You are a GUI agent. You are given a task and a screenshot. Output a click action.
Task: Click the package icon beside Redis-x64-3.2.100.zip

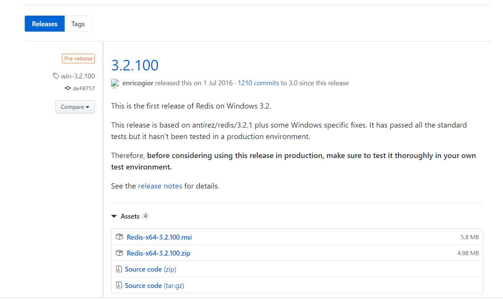119,253
